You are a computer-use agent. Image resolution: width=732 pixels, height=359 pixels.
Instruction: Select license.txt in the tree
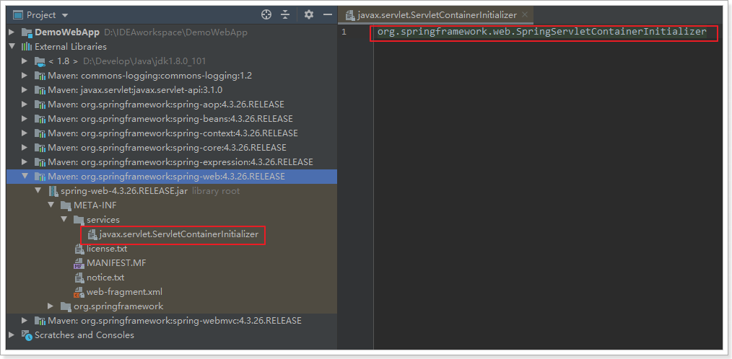click(x=107, y=249)
